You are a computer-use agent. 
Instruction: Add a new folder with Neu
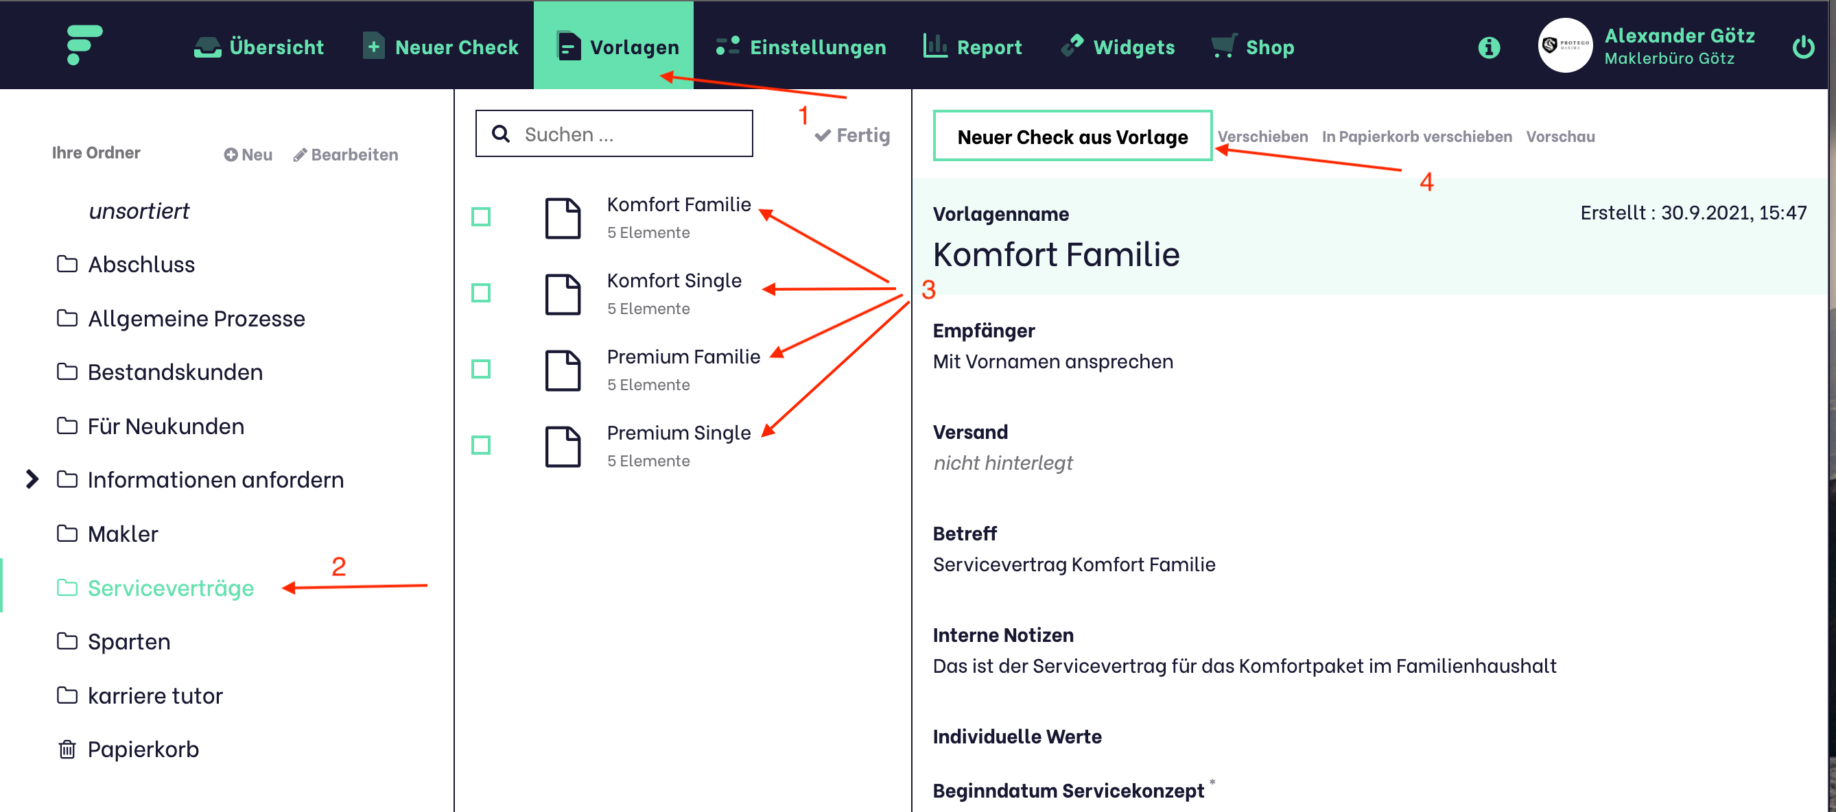(248, 154)
